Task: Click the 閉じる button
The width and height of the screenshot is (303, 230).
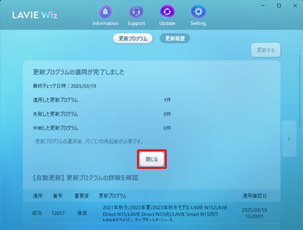Action: click(151, 159)
